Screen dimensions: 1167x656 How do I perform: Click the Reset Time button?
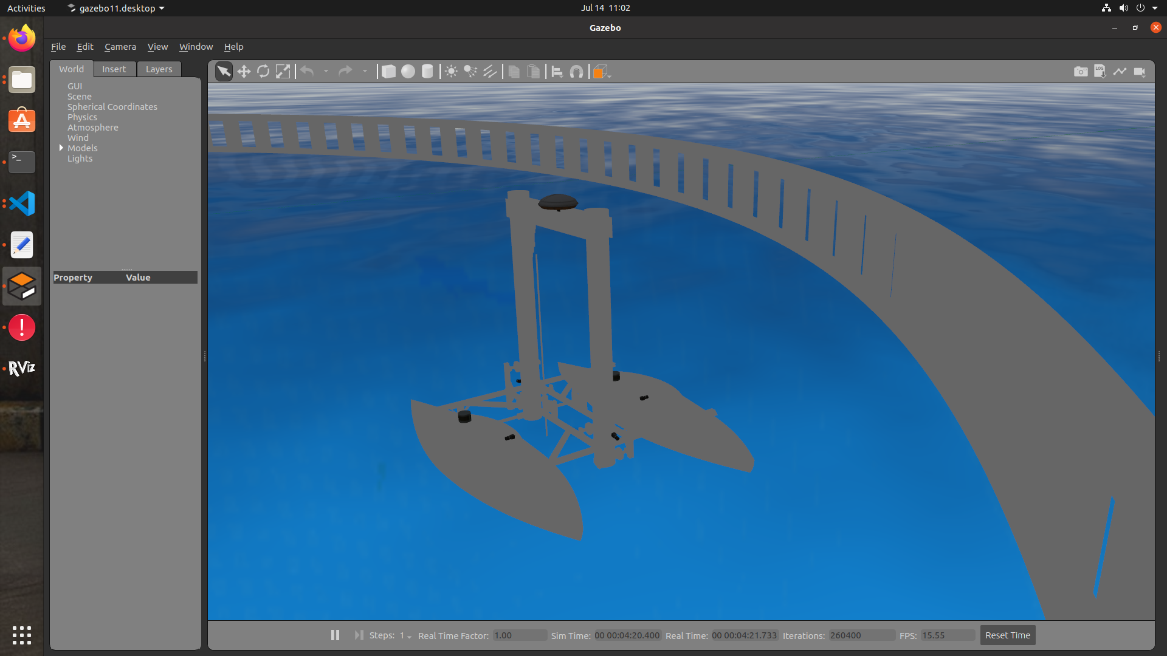click(1007, 635)
